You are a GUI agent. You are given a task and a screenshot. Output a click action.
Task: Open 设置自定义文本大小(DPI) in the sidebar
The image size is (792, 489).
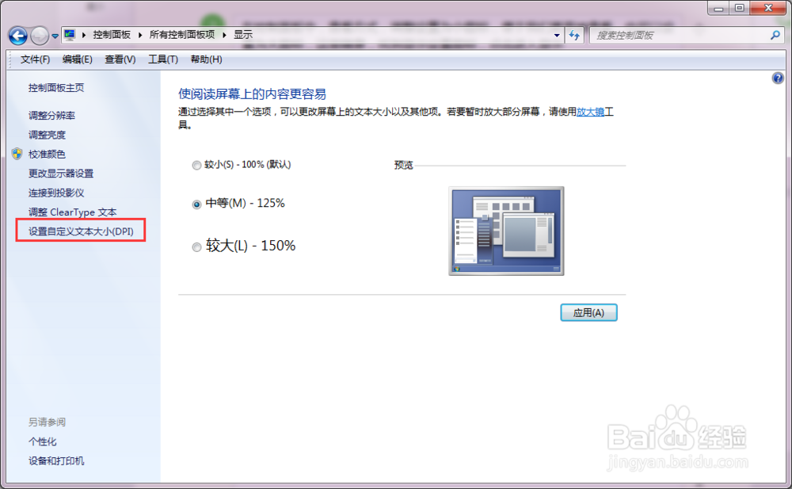[x=80, y=231]
